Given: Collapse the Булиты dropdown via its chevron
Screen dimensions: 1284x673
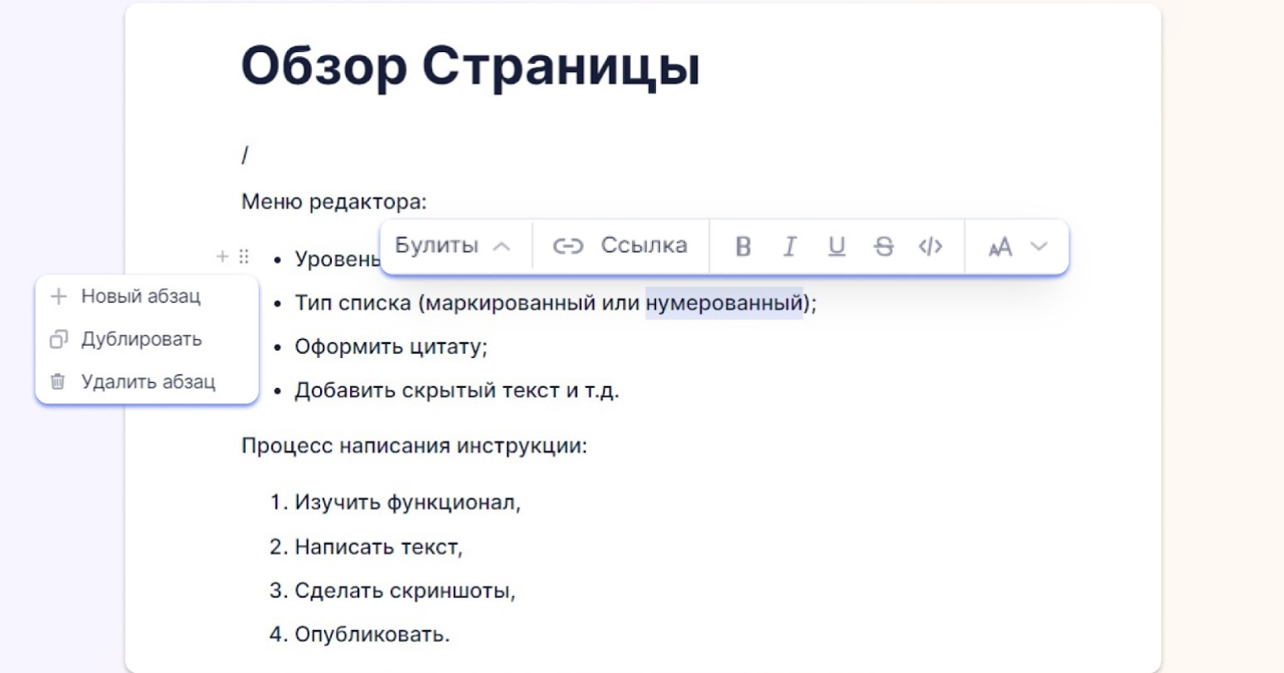Looking at the screenshot, I should click(x=500, y=245).
